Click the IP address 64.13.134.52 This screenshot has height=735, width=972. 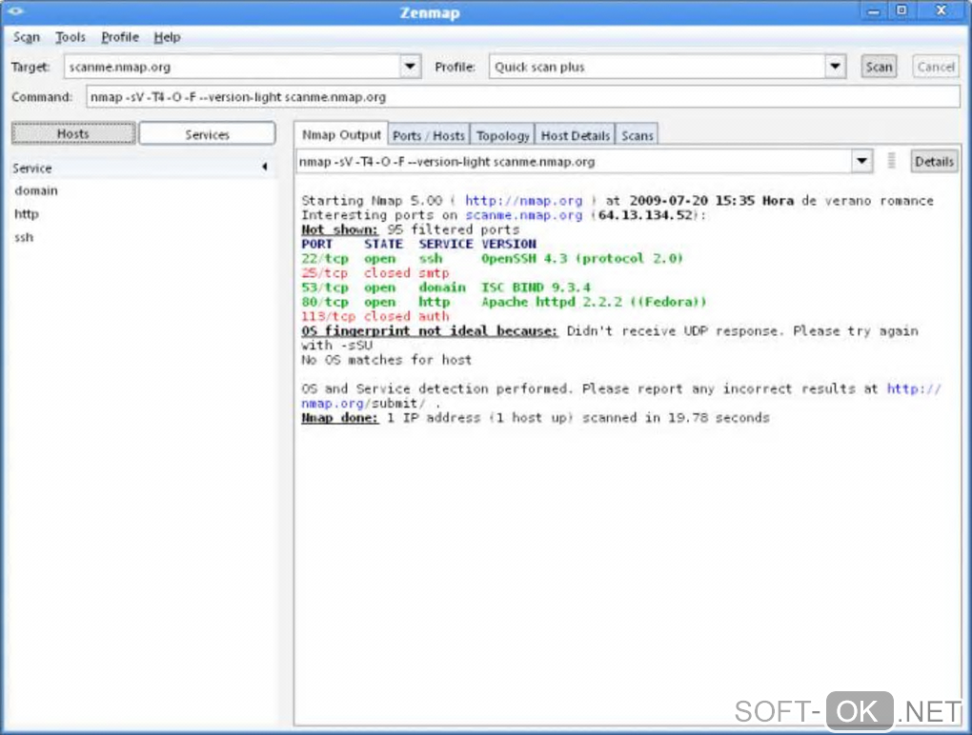pos(645,215)
